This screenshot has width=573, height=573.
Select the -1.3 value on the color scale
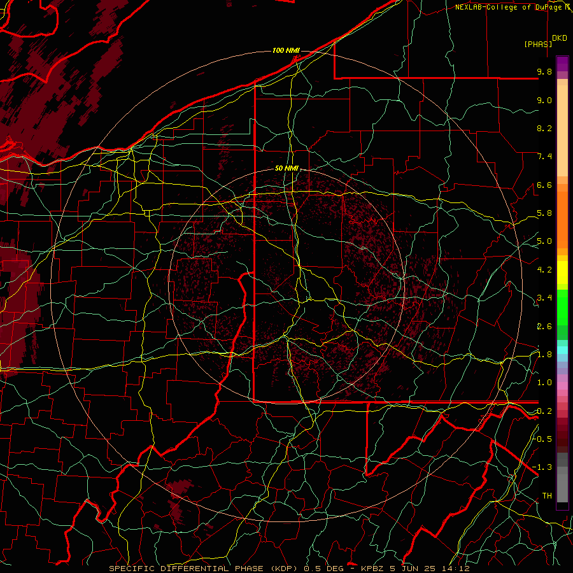542,467
